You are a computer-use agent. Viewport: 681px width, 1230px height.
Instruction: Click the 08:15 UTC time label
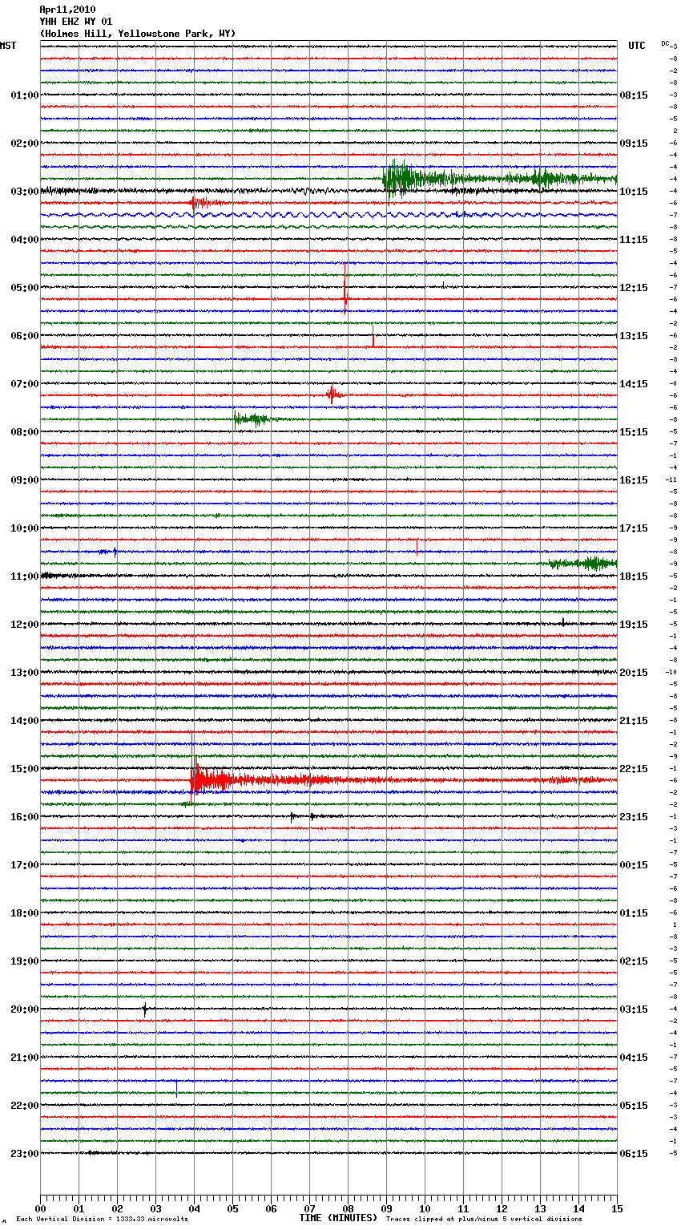(x=634, y=95)
